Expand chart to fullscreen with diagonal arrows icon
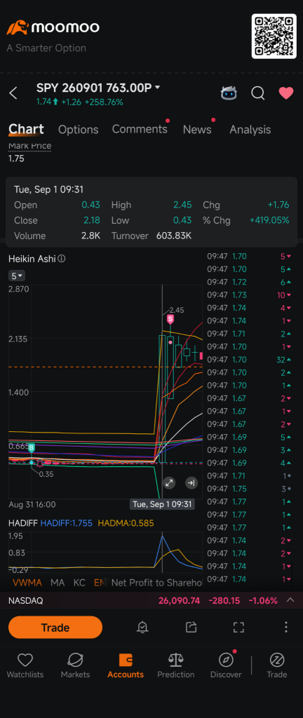303x718 pixels. point(169,482)
